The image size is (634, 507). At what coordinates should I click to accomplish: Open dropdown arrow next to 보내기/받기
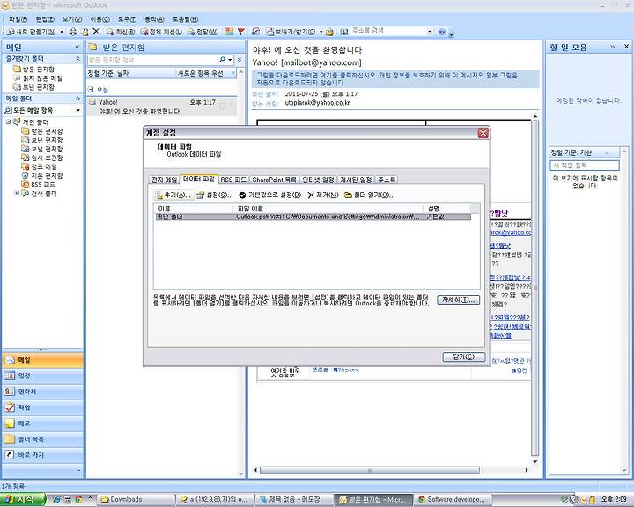point(321,32)
